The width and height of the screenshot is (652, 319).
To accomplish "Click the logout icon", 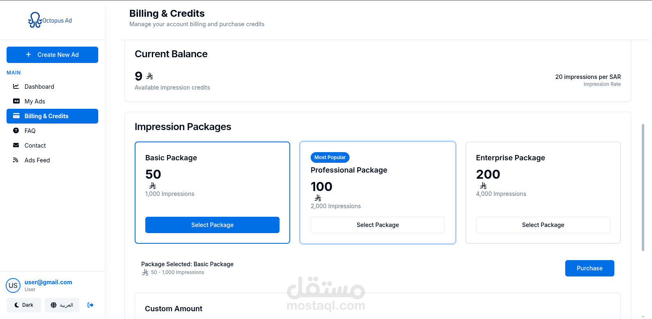I will pyautogui.click(x=90, y=305).
